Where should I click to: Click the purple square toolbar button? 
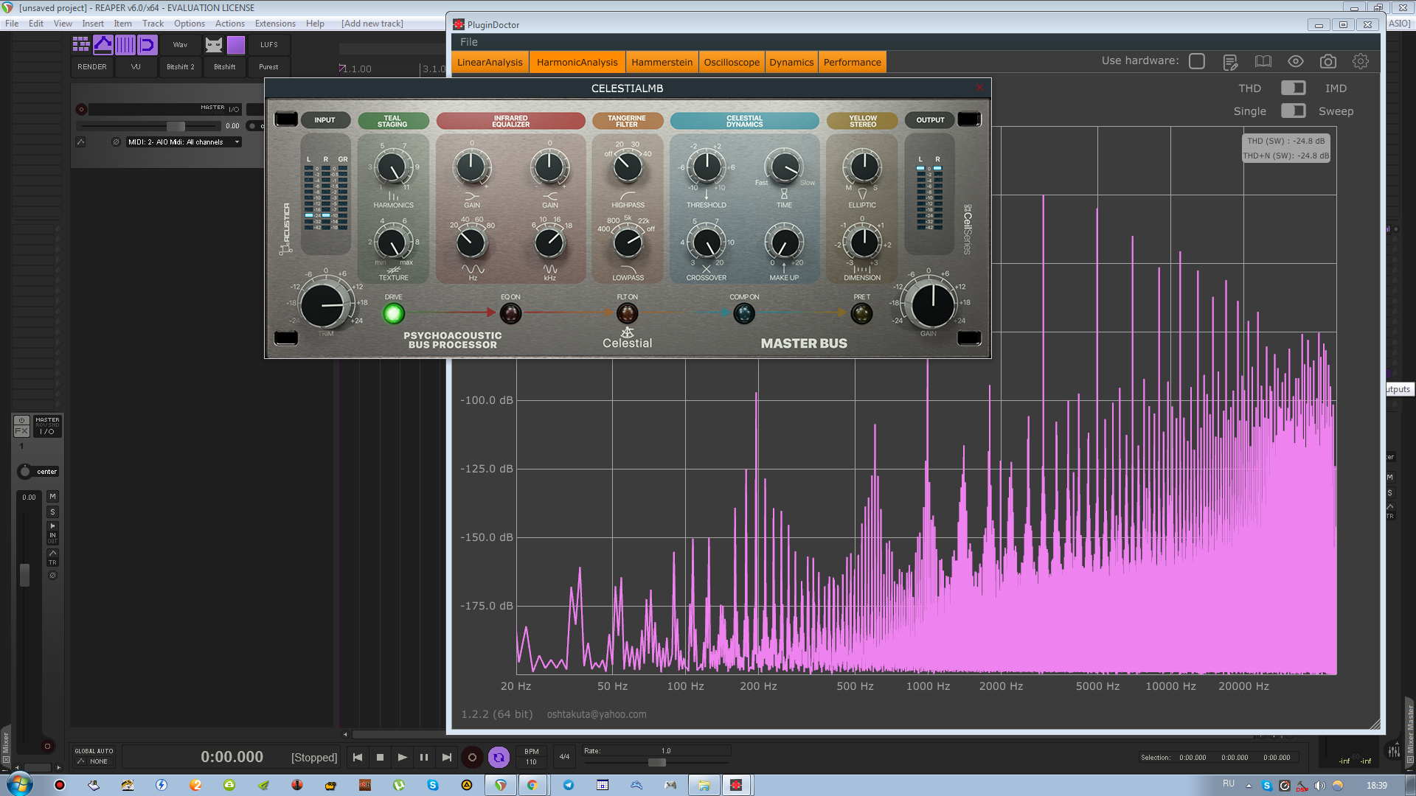point(236,45)
